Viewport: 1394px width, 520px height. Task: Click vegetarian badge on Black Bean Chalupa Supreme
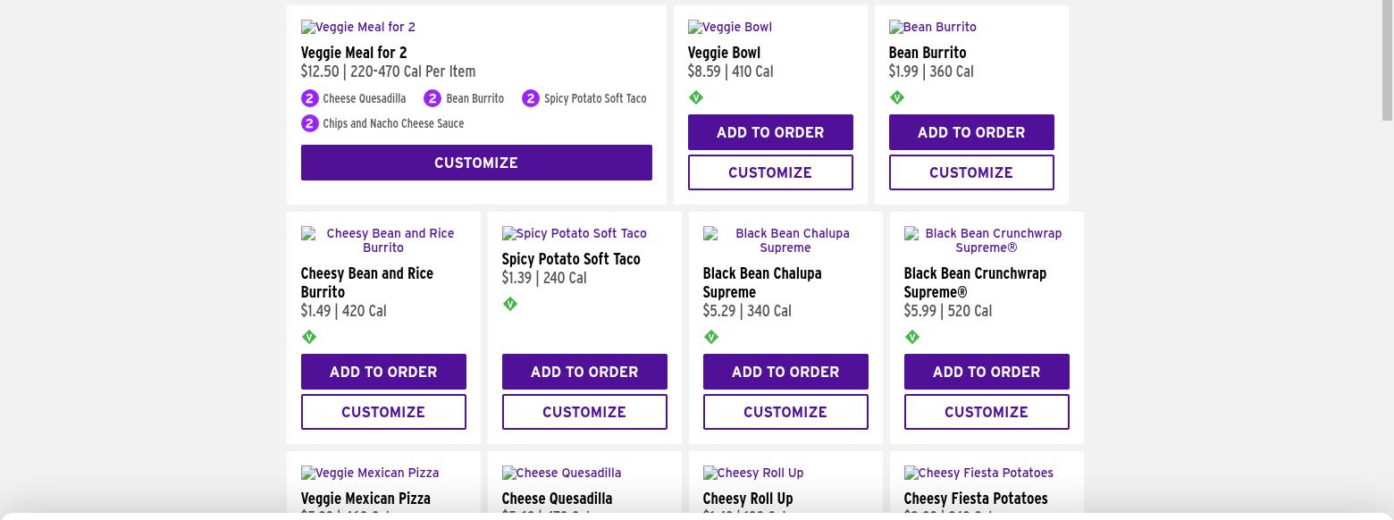point(711,337)
